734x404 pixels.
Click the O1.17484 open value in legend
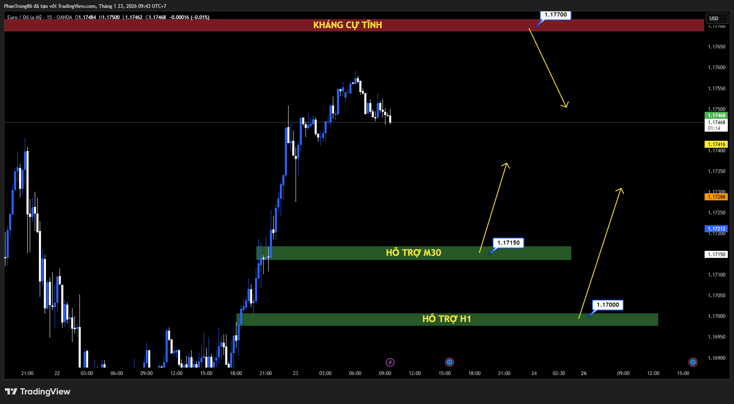tap(85, 17)
